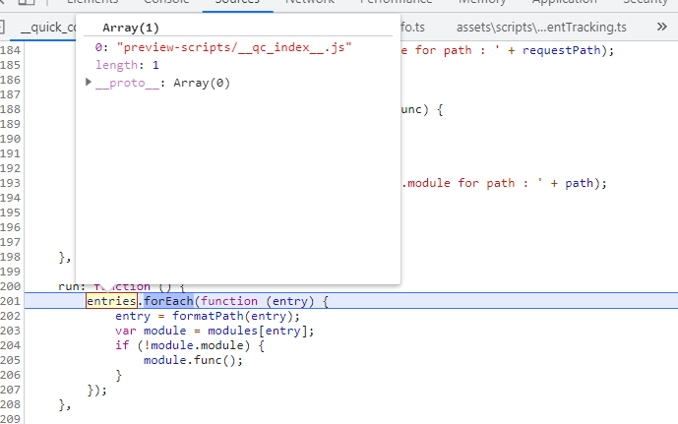Click the function keyword on line 201
The width and height of the screenshot is (678, 424).
click(229, 301)
